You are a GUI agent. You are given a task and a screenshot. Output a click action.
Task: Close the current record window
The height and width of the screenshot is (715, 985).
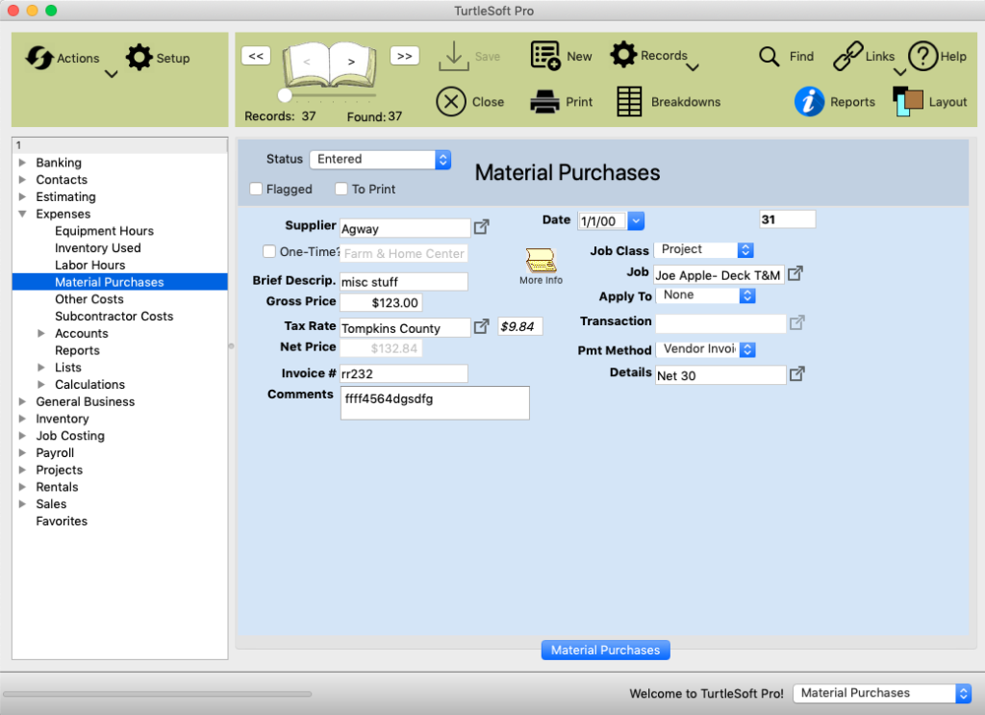451,102
